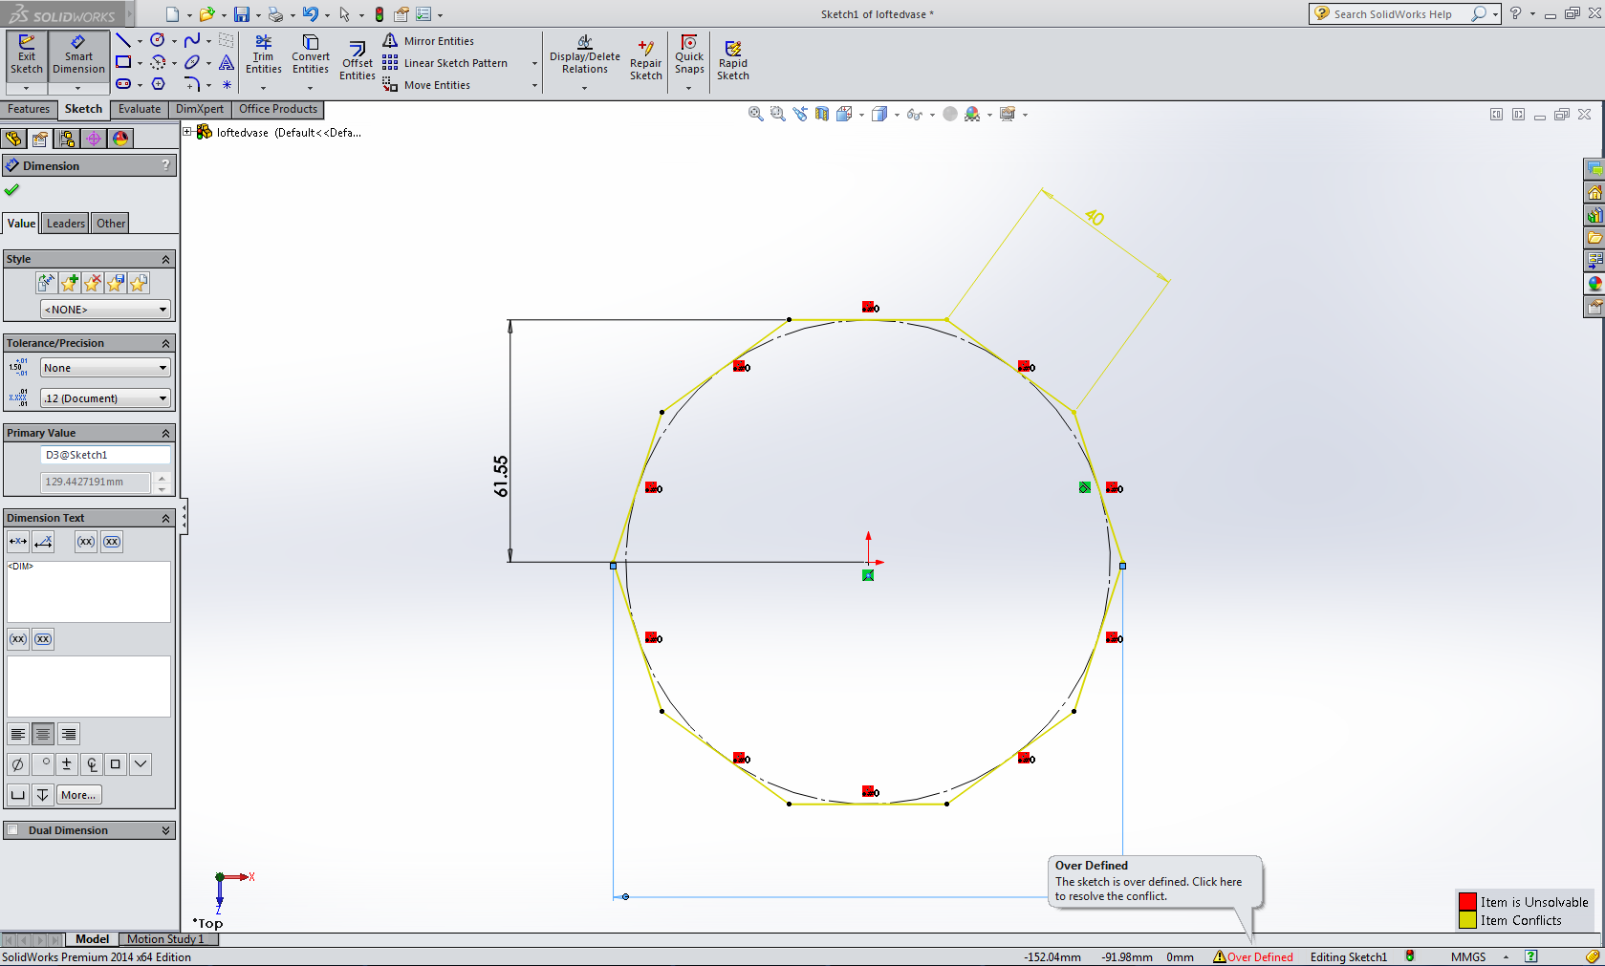
Task: Accept the dimension with the green checkmark
Action: point(13,189)
